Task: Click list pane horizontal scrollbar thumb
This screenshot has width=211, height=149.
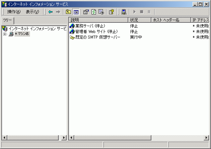Action: click(x=113, y=137)
